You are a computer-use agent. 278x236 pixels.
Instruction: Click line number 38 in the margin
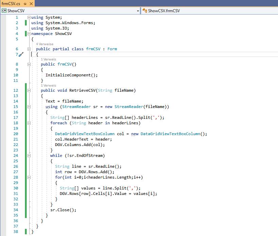click(16, 232)
